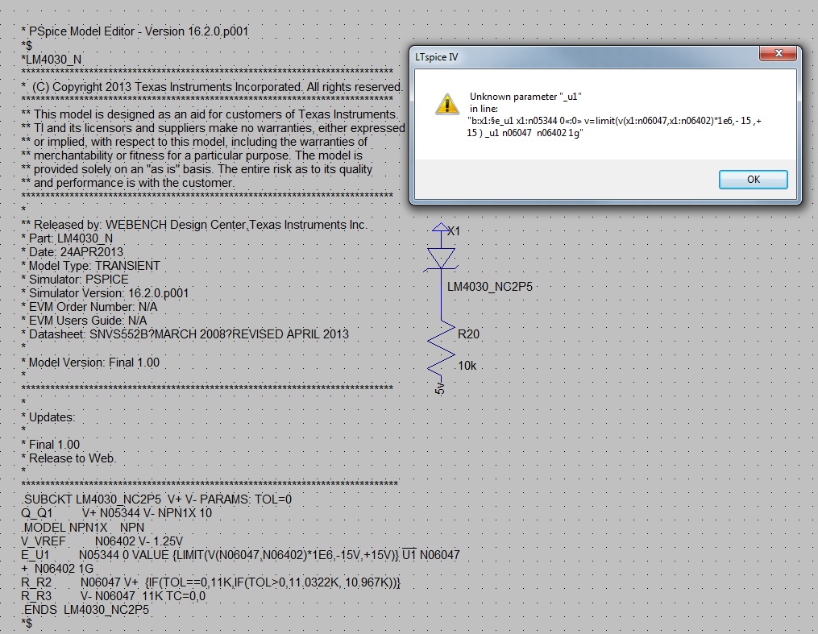
Task: Click the .MODEL NPN1X NPN line
Action: click(82, 528)
